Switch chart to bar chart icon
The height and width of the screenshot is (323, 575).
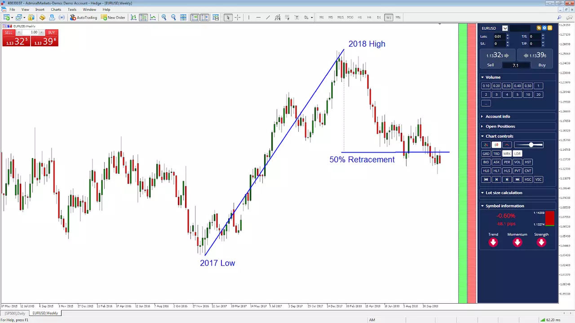(133, 17)
